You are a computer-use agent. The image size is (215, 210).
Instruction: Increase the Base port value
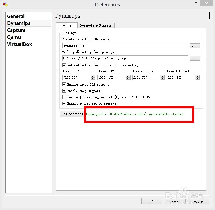(93, 76)
